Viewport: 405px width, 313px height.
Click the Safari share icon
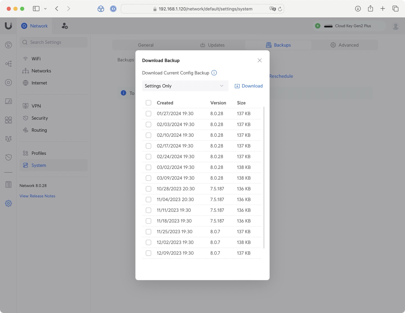pos(370,9)
